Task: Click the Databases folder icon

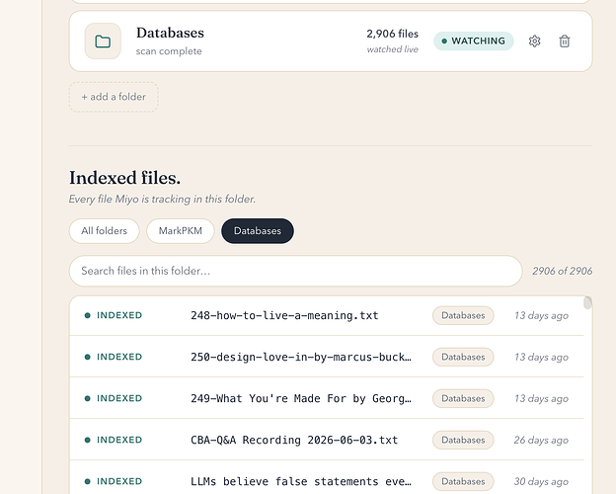Action: [103, 41]
